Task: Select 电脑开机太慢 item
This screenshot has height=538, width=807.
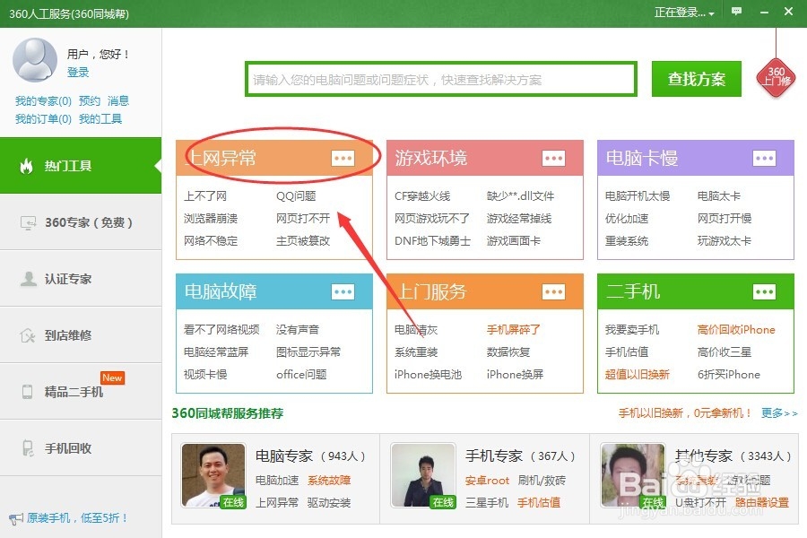Action: [638, 196]
